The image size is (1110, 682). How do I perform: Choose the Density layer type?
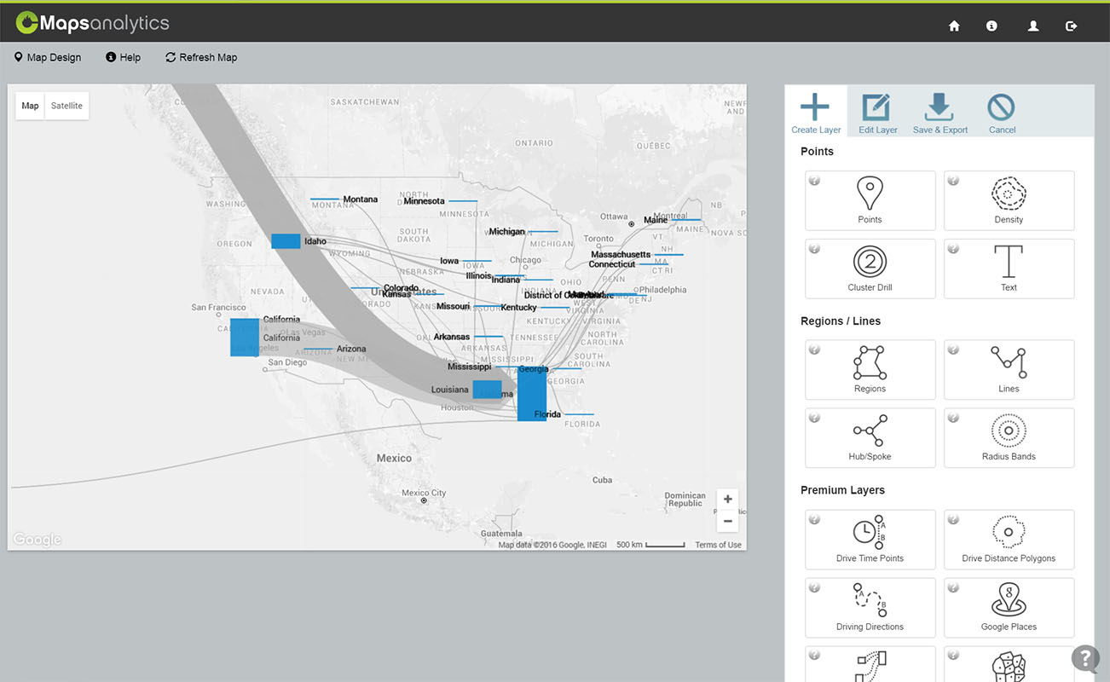[x=1009, y=200]
